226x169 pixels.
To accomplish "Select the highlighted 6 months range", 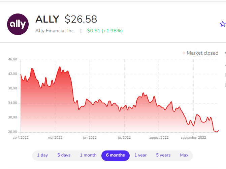I will coord(115,155).
